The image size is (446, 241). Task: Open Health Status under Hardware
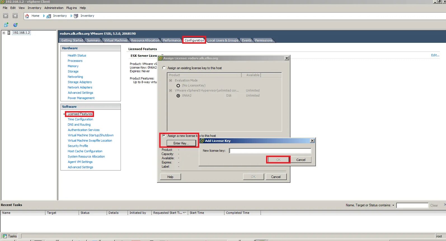pyautogui.click(x=77, y=55)
